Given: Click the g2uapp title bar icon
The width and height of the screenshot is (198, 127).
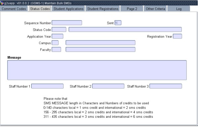Looking at the screenshot, I should click(2, 3).
